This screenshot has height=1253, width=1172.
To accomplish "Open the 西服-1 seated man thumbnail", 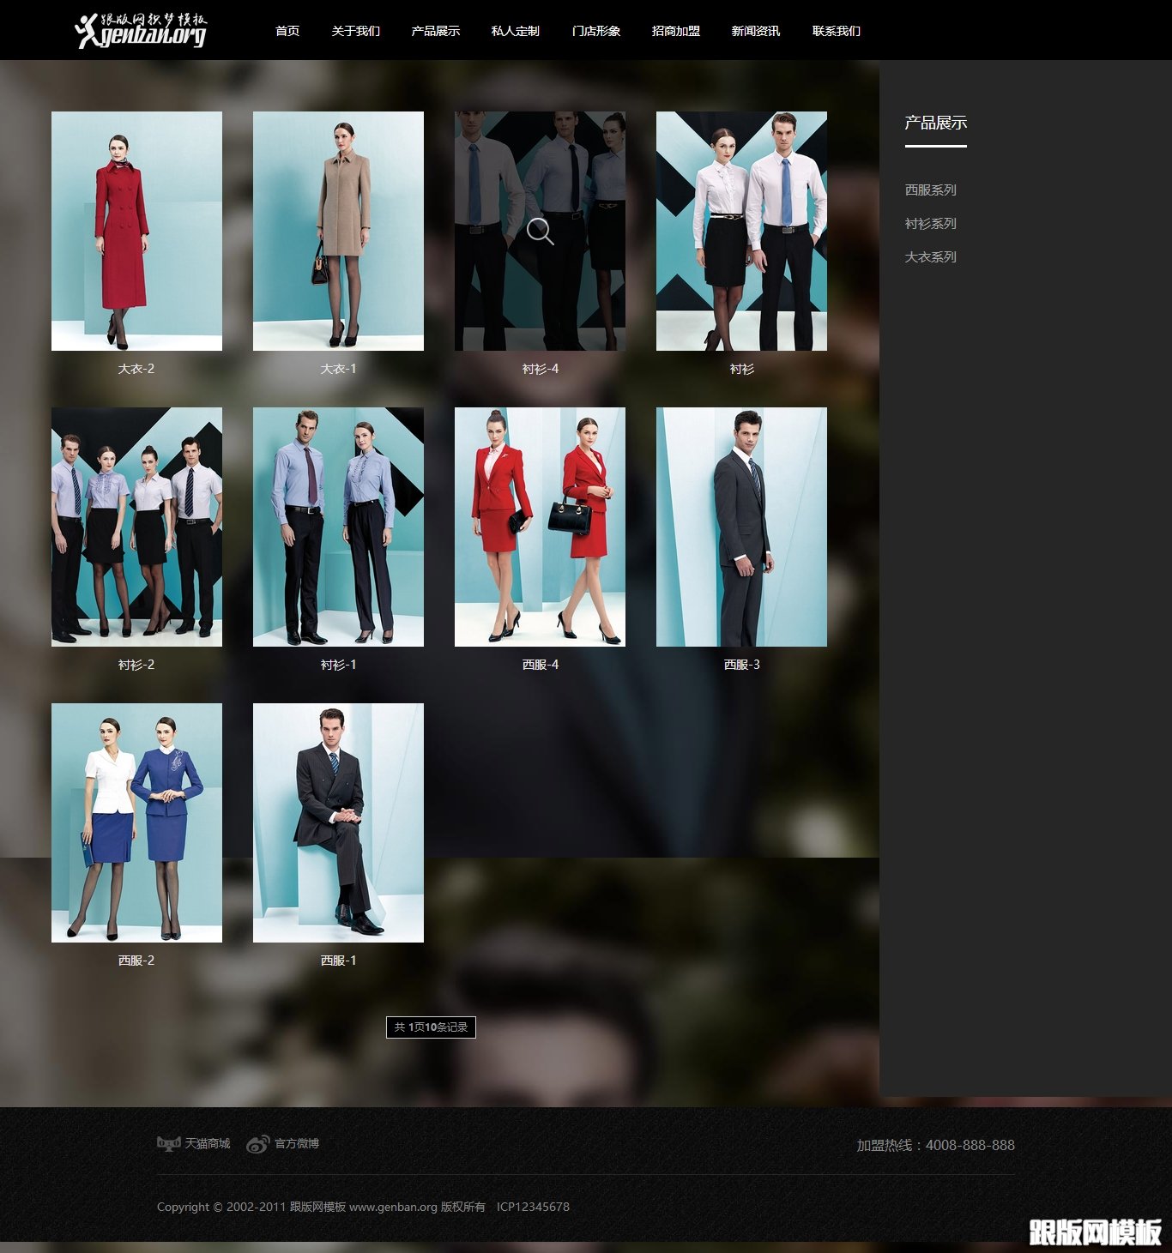I will point(338,822).
